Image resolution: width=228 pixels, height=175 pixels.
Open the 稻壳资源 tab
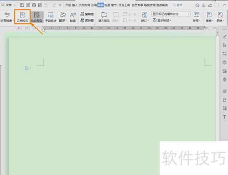pos(150,5)
